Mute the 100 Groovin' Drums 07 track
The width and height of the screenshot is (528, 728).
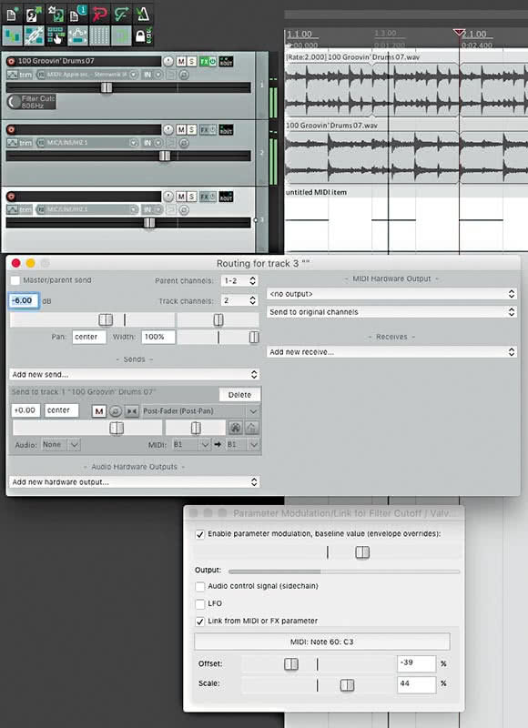pos(181,62)
